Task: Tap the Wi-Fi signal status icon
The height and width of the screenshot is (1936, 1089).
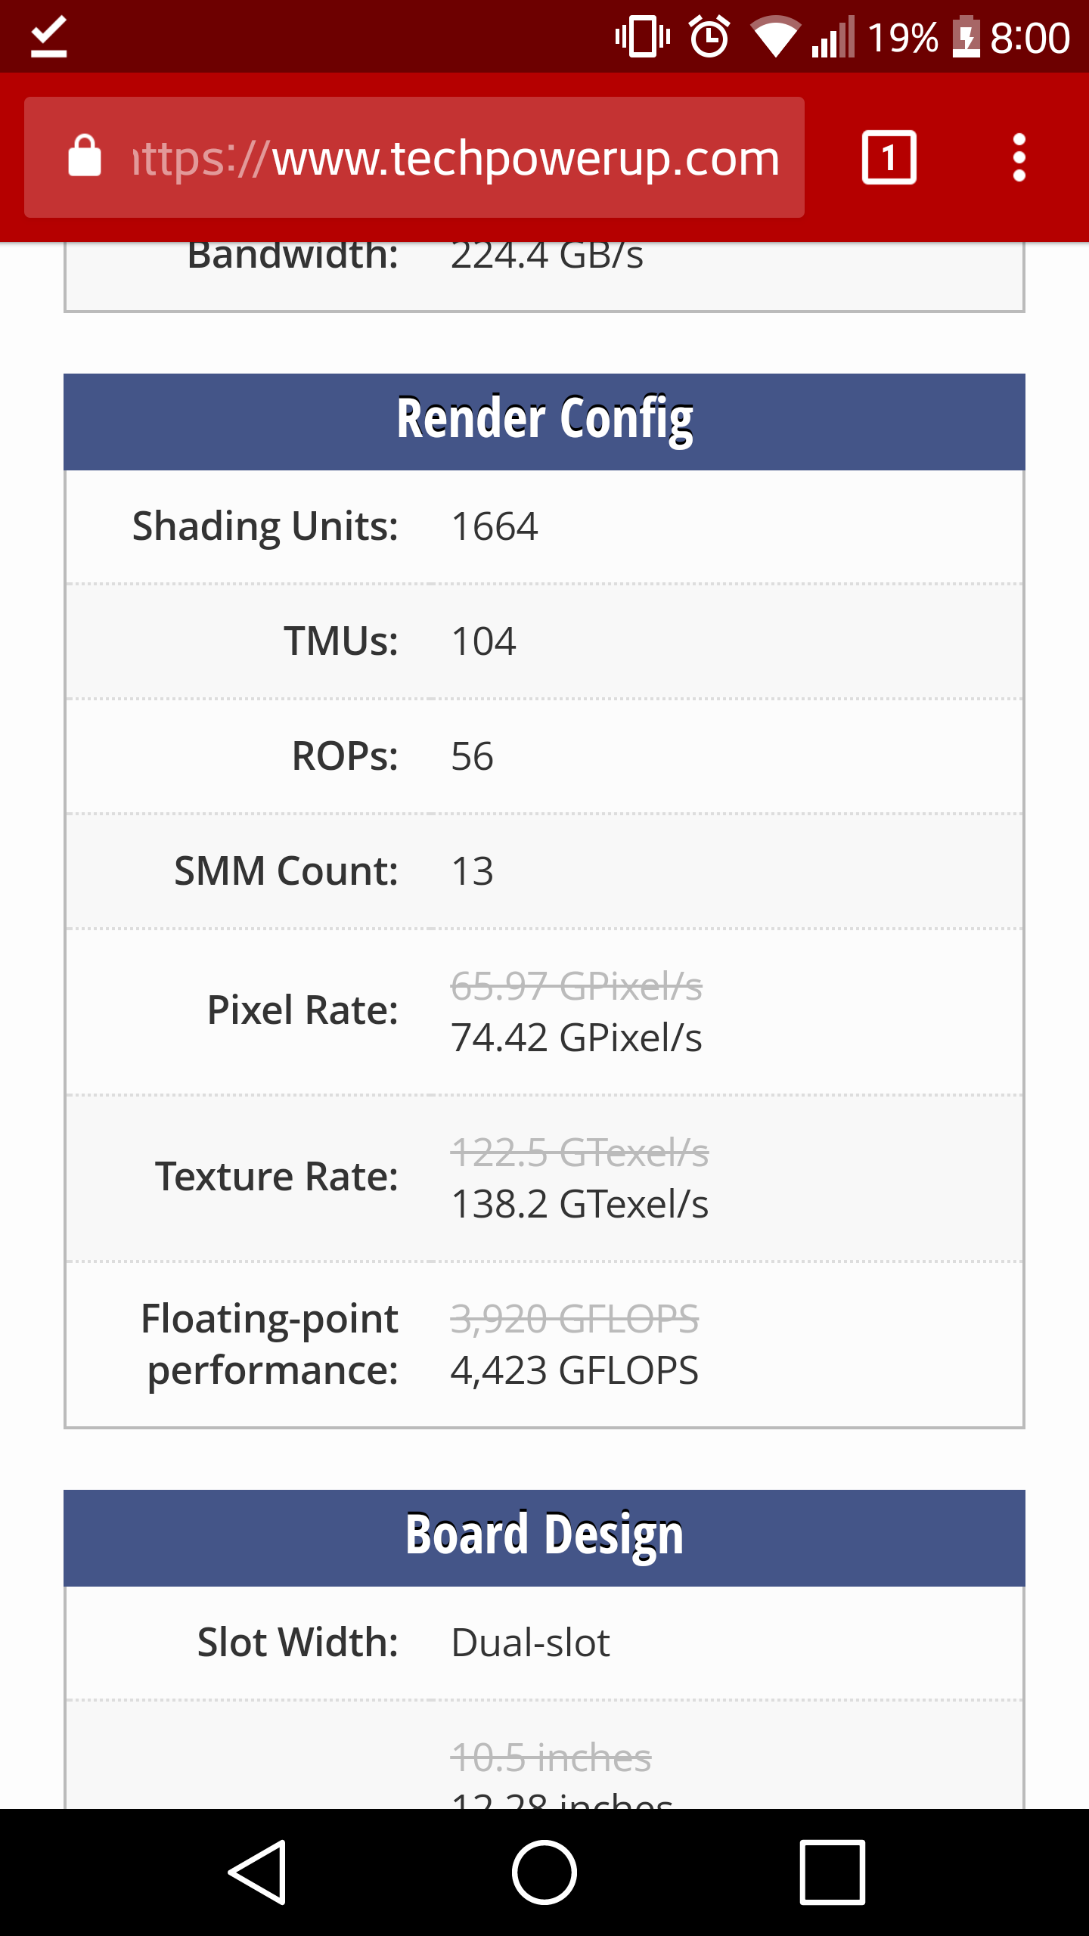Action: pos(774,36)
